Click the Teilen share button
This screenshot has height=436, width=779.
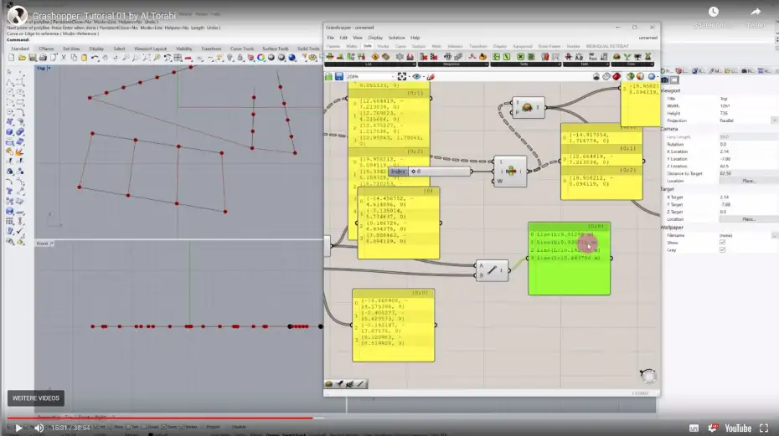756,18
